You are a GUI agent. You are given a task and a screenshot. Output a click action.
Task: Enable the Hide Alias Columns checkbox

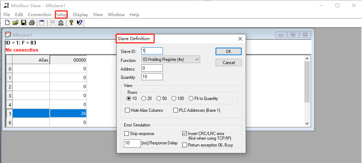(x=127, y=110)
